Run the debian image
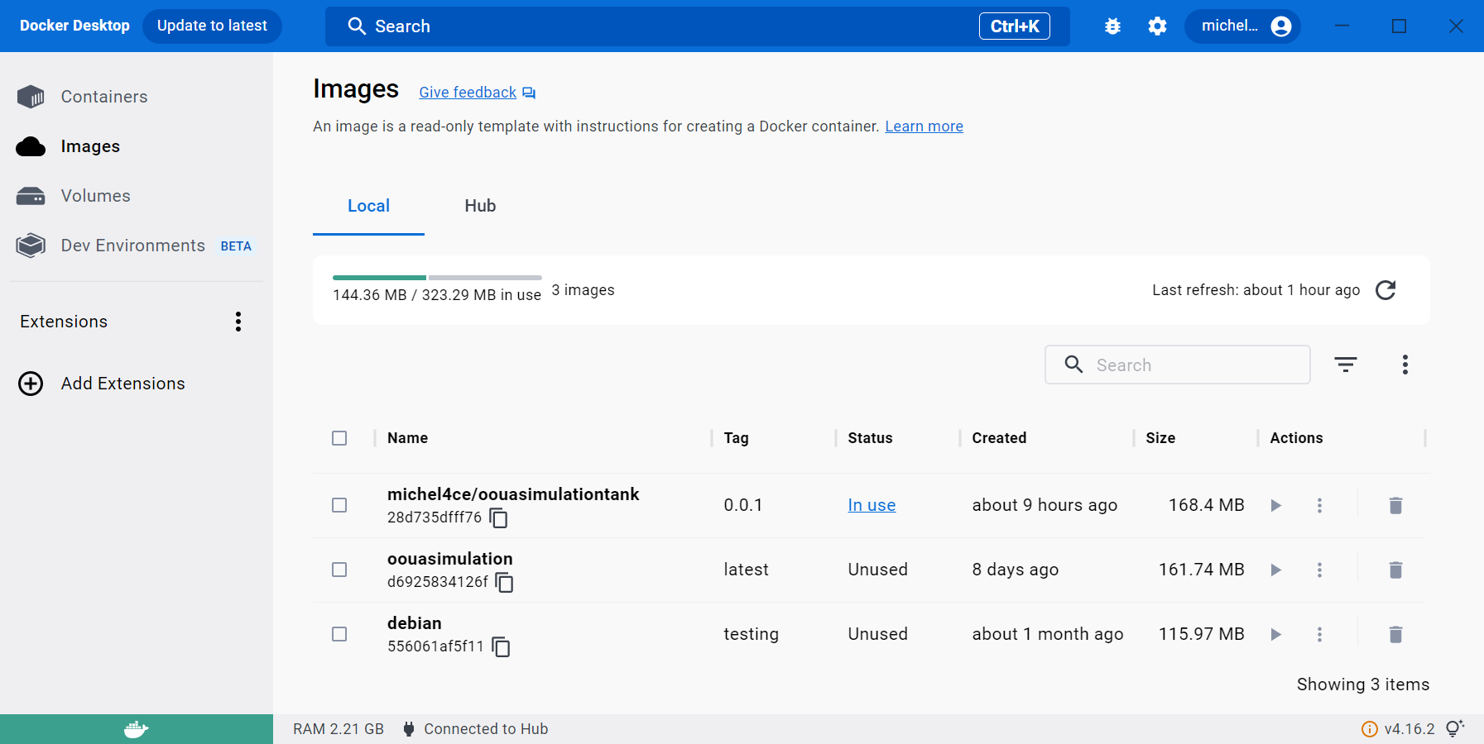The height and width of the screenshot is (744, 1484). pos(1275,634)
